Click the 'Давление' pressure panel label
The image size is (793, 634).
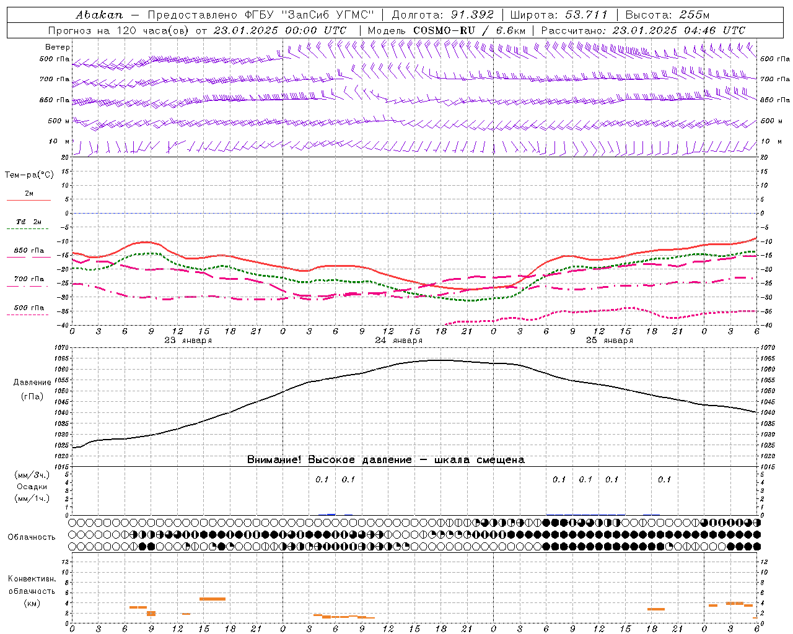coord(32,383)
